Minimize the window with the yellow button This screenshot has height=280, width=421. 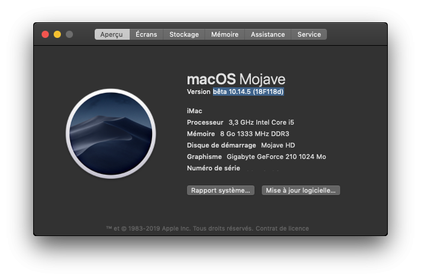(x=57, y=34)
